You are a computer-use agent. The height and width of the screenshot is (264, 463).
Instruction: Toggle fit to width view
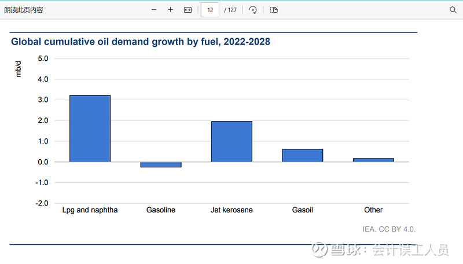click(x=188, y=10)
